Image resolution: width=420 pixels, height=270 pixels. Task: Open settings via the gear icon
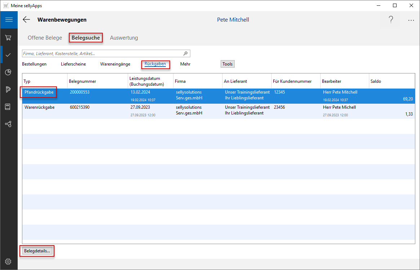click(x=8, y=261)
